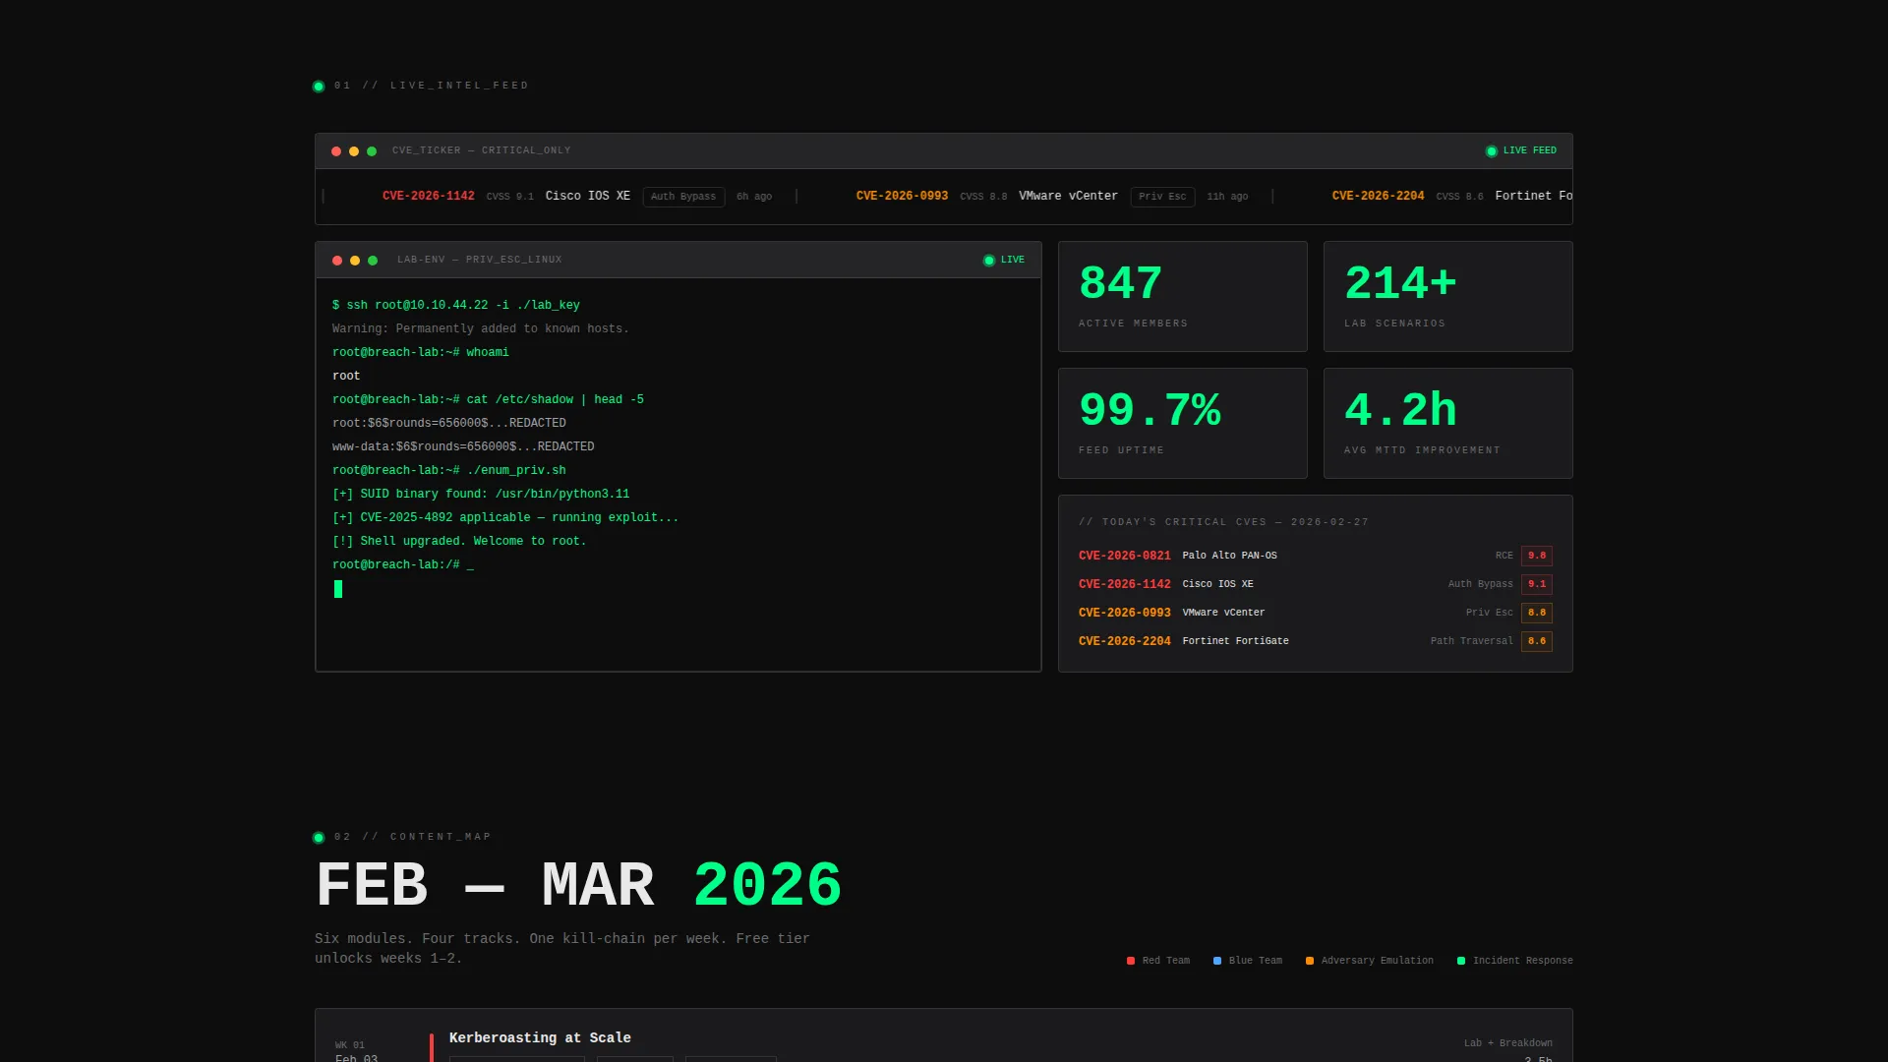Click 'Fortinet FortiGate' product name
This screenshot has height=1062, width=1888.
click(x=1235, y=641)
